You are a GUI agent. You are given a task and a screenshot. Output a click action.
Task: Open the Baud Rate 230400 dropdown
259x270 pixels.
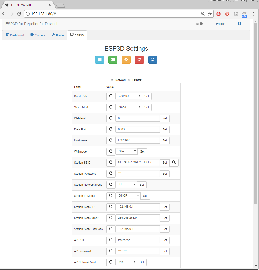click(x=129, y=96)
